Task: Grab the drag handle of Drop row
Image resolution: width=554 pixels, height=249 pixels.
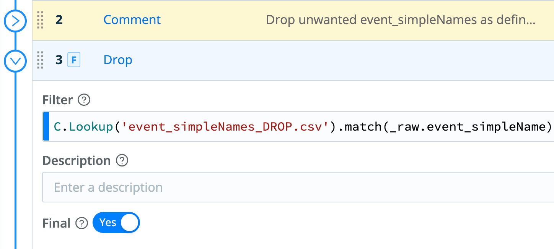Action: point(40,60)
